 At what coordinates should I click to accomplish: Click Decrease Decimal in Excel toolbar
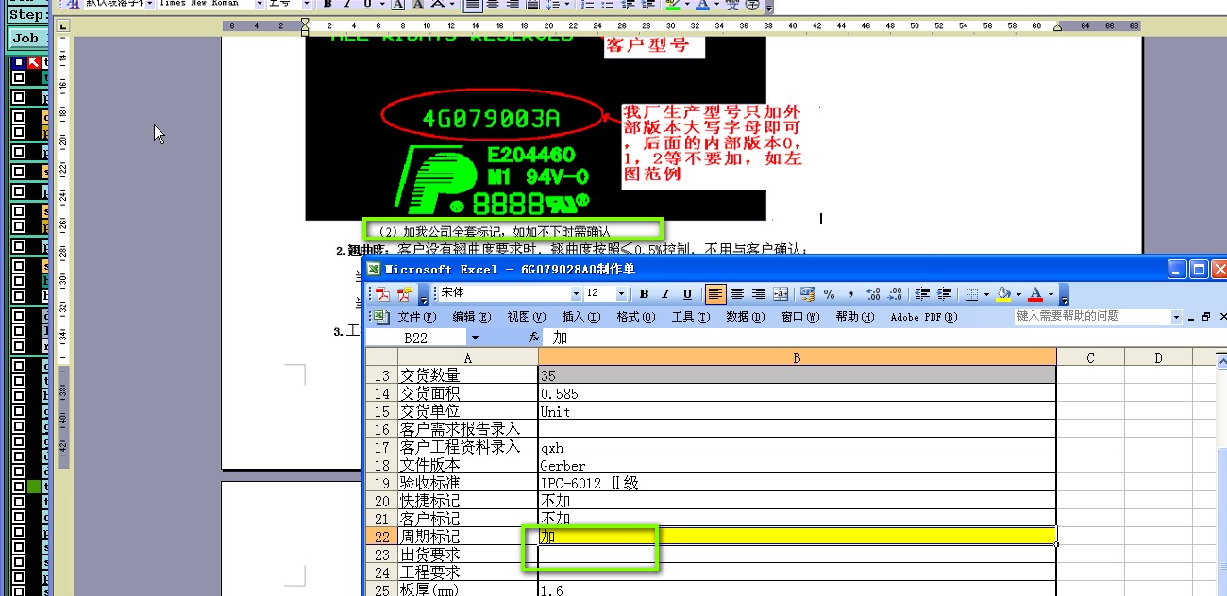895,294
